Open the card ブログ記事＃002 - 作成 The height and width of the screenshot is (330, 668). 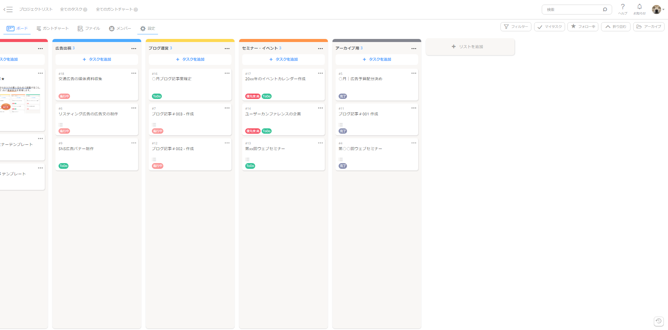click(190, 154)
